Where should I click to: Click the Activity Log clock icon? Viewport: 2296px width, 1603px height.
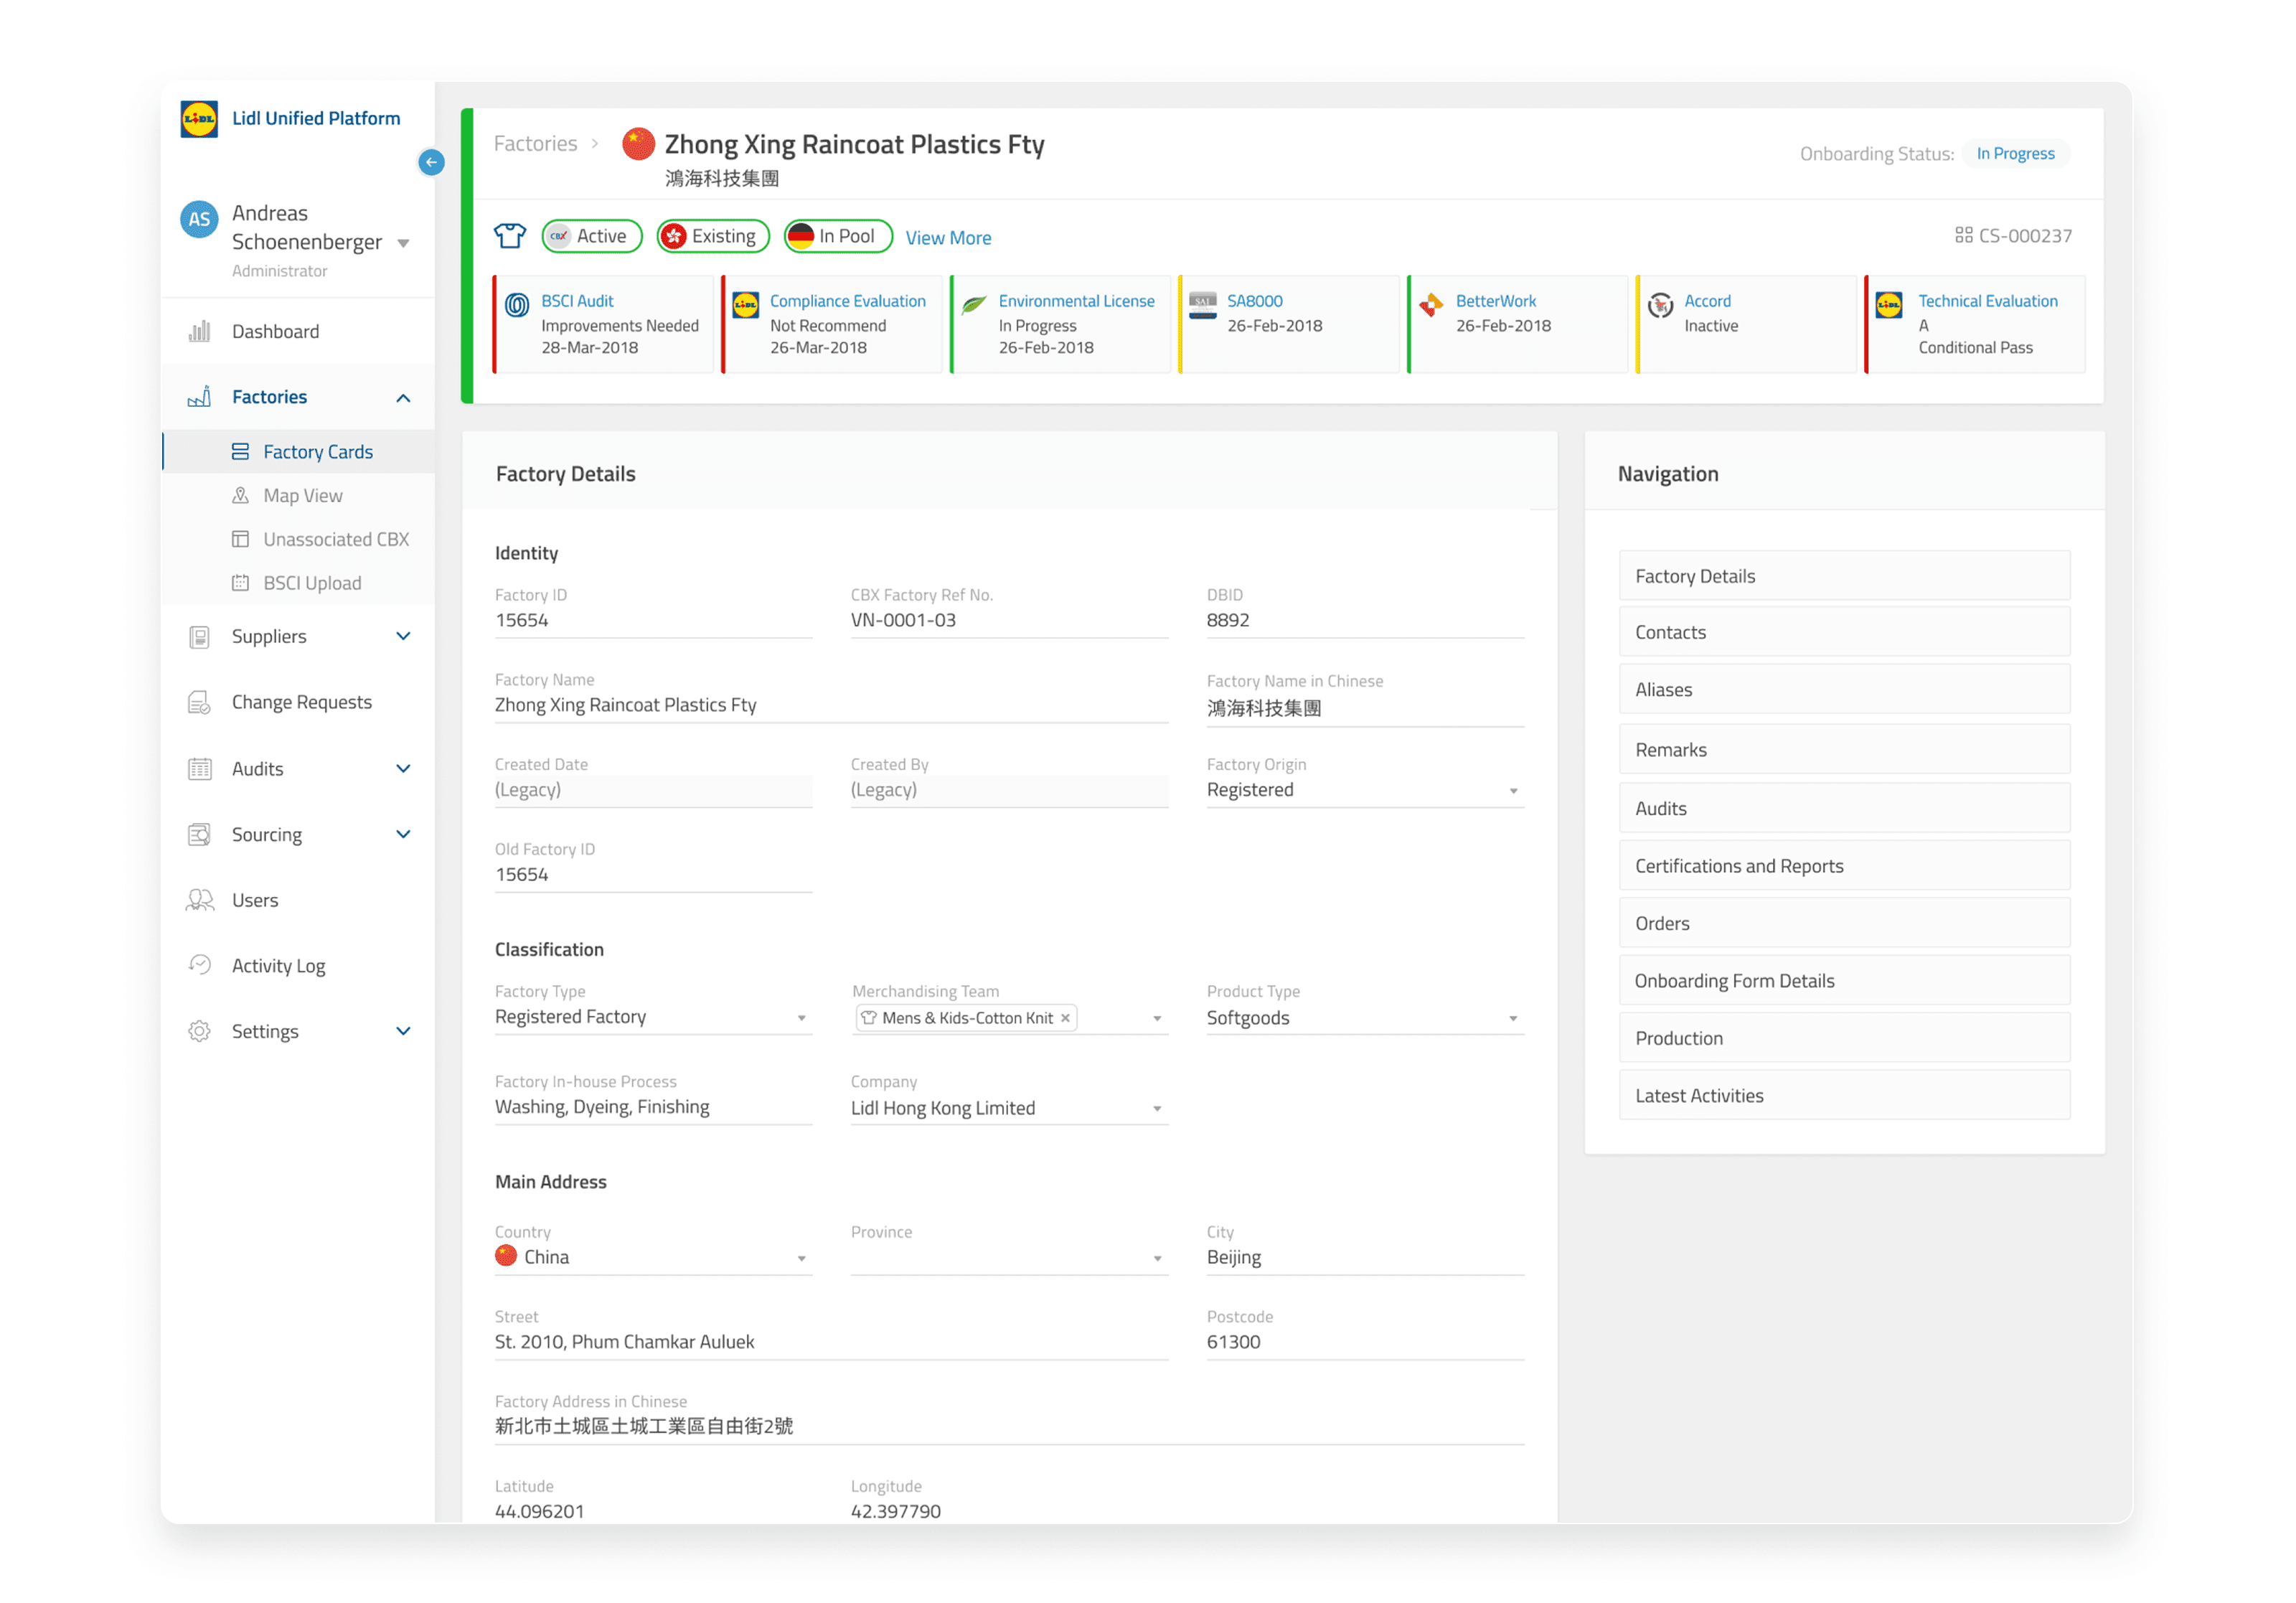coord(200,964)
